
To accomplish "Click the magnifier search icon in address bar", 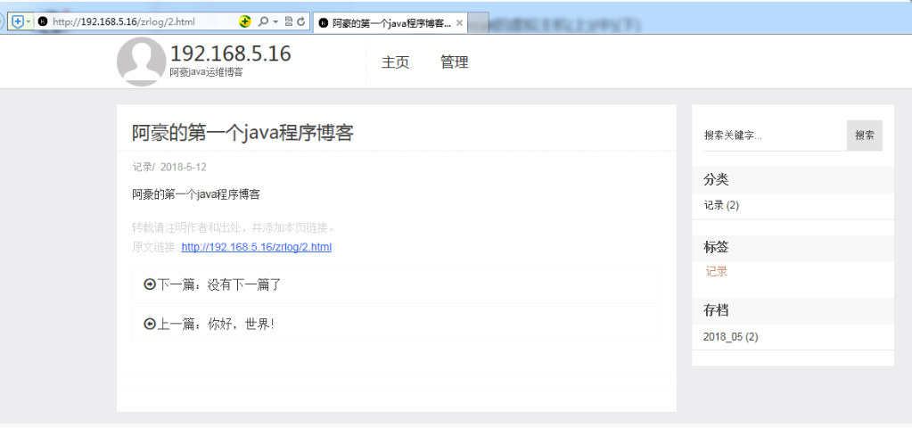I will (263, 21).
